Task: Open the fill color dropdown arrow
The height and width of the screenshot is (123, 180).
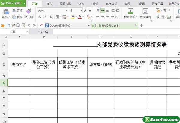Action: 76,17
